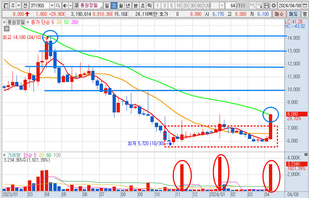
Task: Click the compare chart candles icon
Action: (x=252, y=6)
